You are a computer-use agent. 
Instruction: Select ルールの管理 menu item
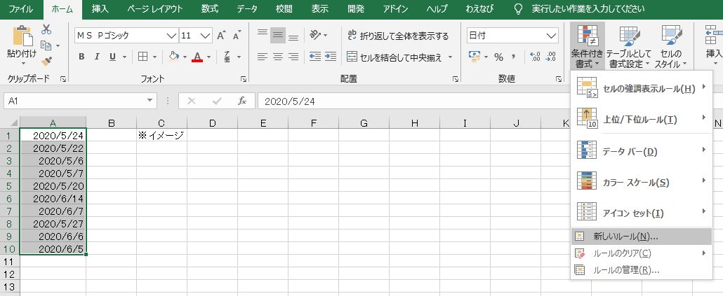642,270
